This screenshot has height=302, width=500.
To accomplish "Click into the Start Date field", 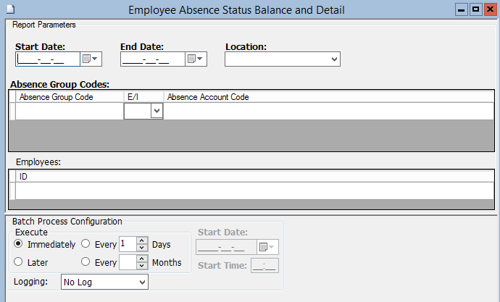I will (x=47, y=59).
